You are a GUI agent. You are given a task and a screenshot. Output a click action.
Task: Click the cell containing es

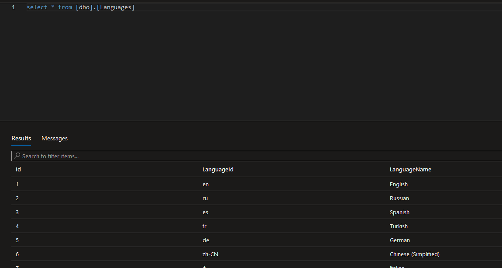coord(205,212)
